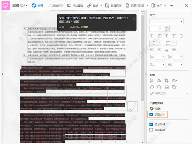Open the paragraph spacing dropdown
The image size is (192, 144).
[178, 57]
